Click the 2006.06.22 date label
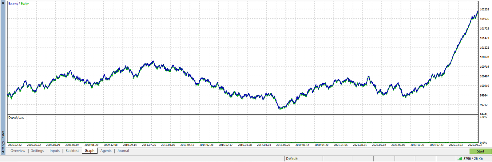Viewport: 492px width, 162px height. tap(34, 145)
